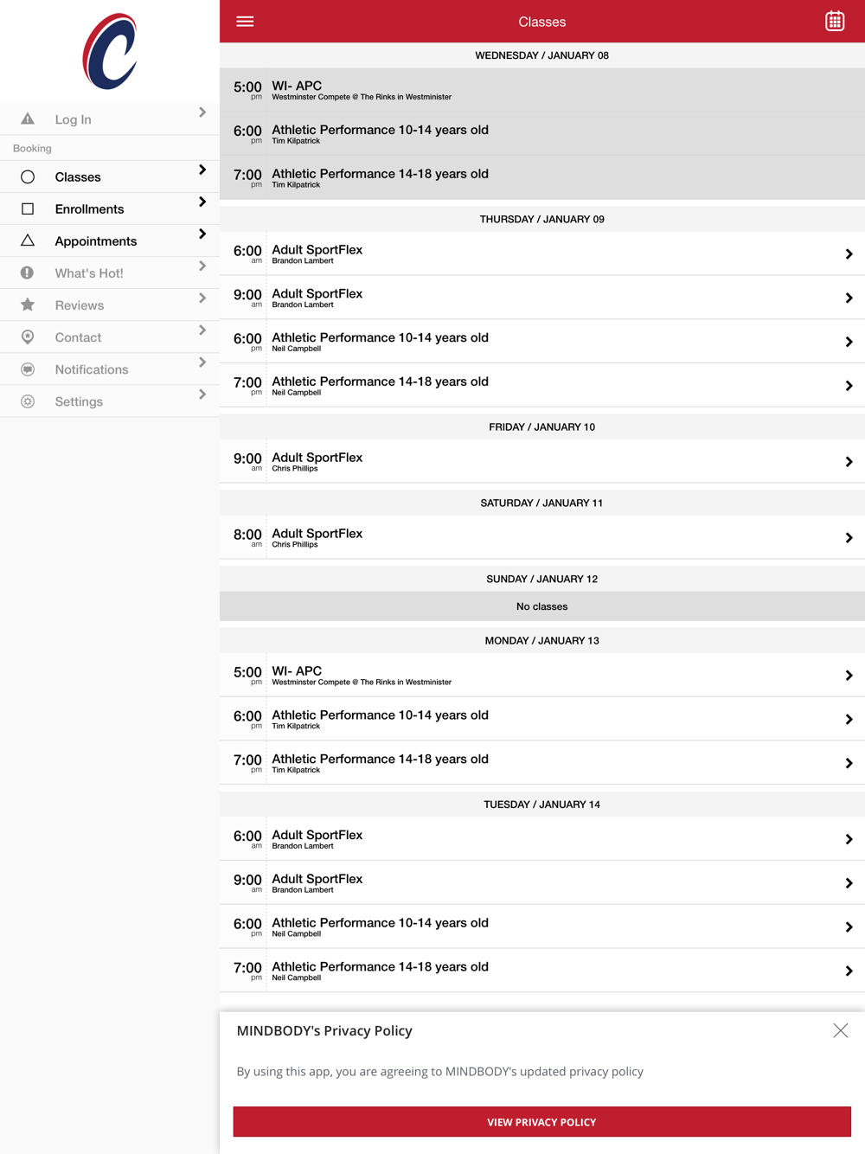This screenshot has height=1154, width=865.
Task: Click the Notifications speech bubble icon
Action: (28, 369)
